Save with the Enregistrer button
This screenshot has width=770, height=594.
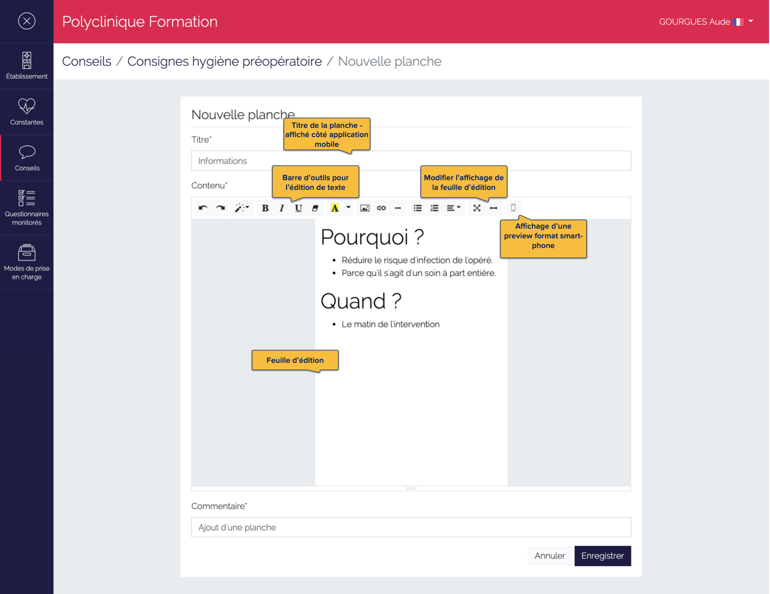pyautogui.click(x=603, y=556)
